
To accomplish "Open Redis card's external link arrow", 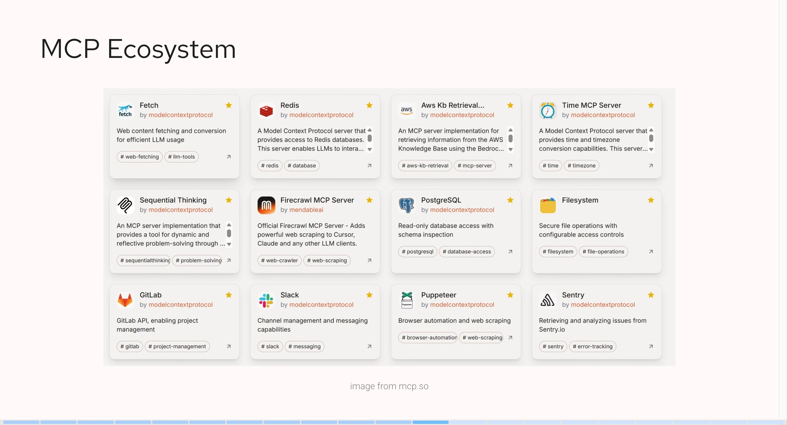I will pyautogui.click(x=369, y=166).
